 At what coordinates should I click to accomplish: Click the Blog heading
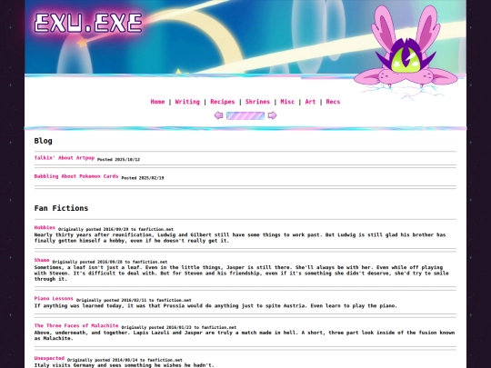click(x=44, y=141)
